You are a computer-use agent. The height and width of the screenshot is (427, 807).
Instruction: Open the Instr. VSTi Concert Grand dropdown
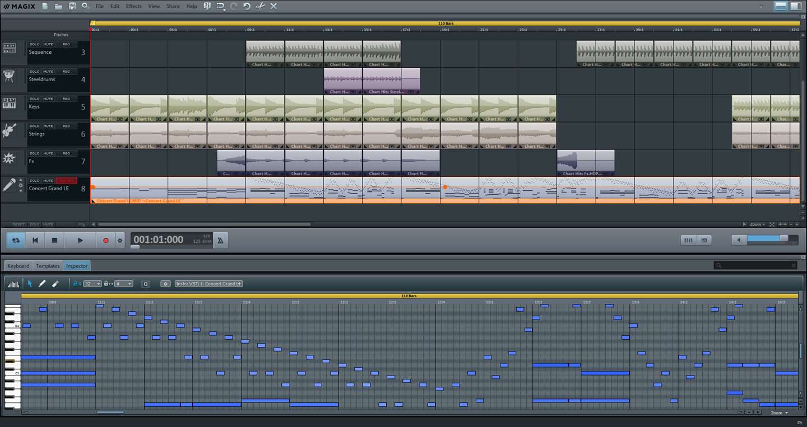click(208, 284)
